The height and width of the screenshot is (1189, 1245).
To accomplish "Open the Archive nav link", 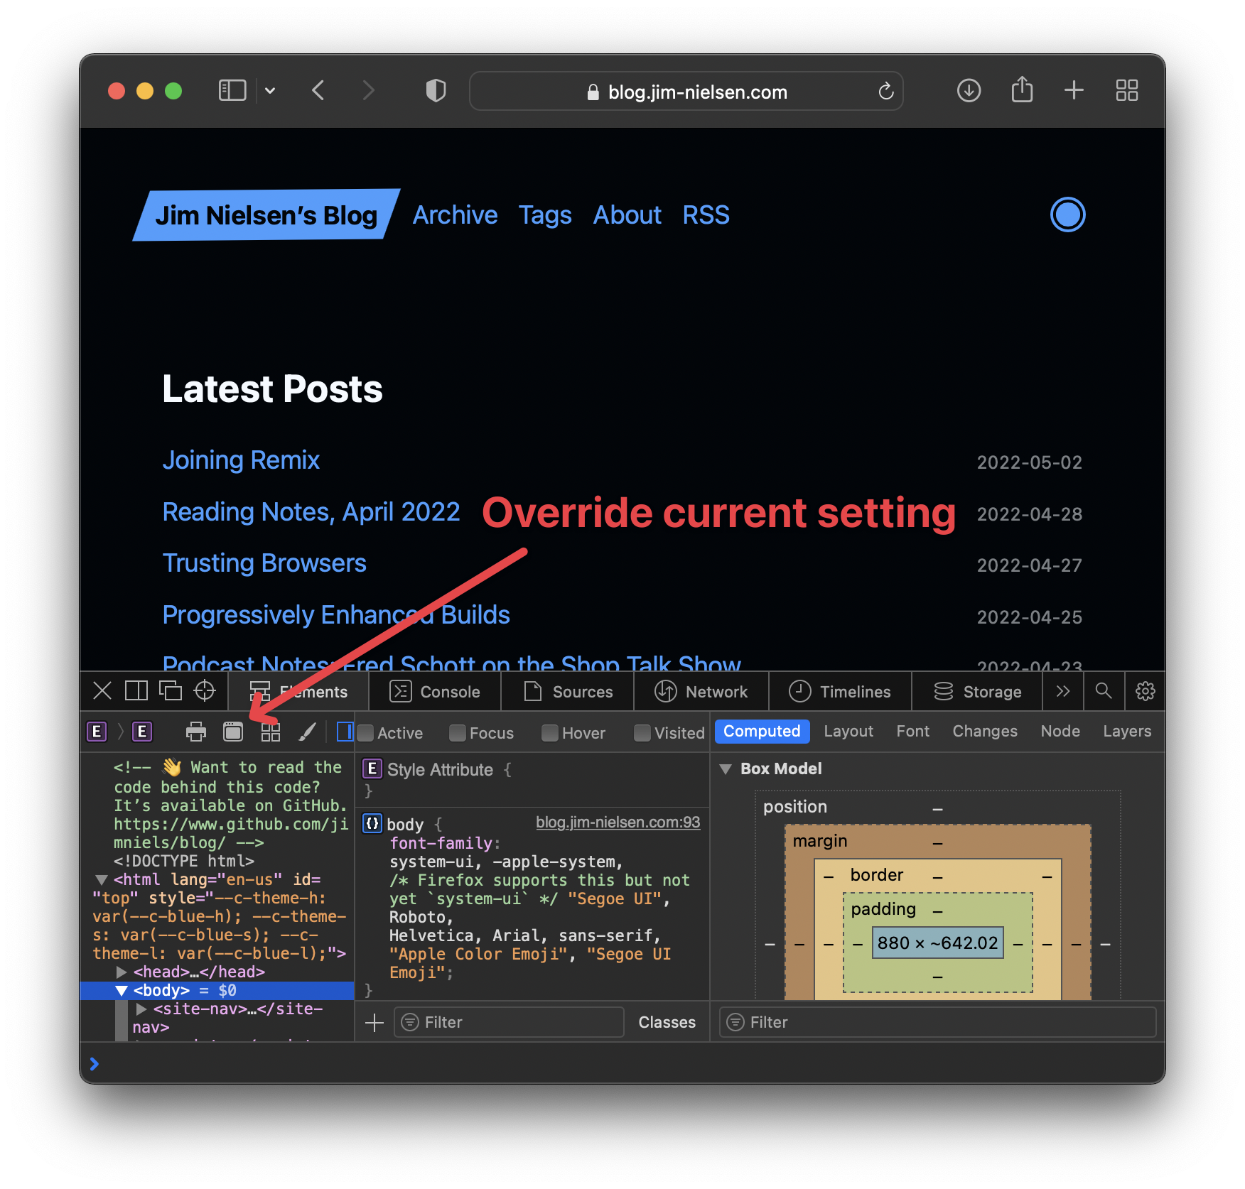I will click(x=455, y=215).
